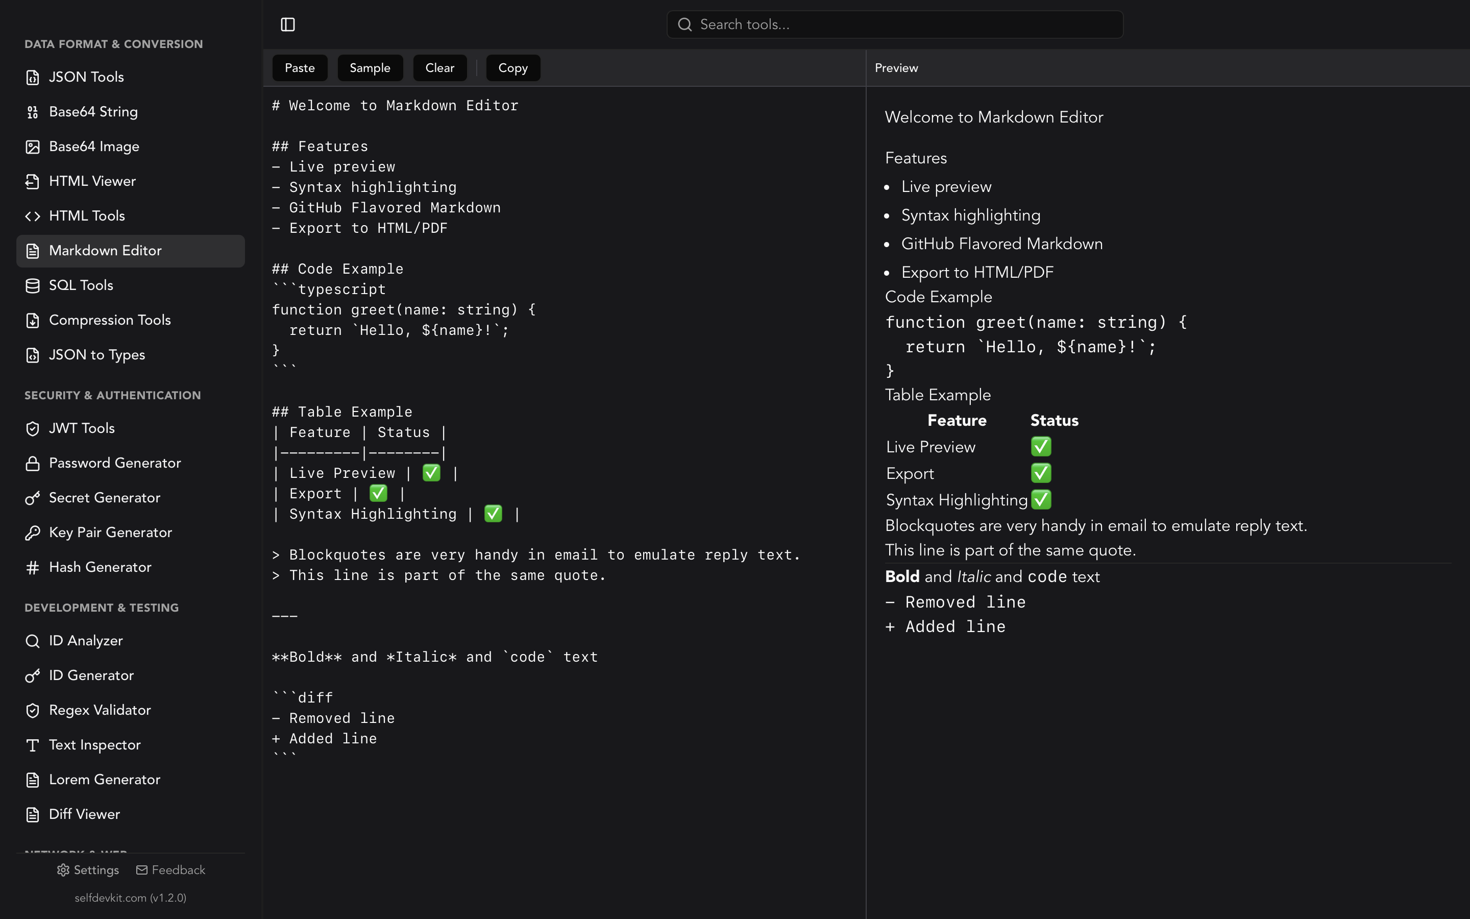Click the Password Generator lock icon
This screenshot has height=919, width=1470.
(33, 463)
